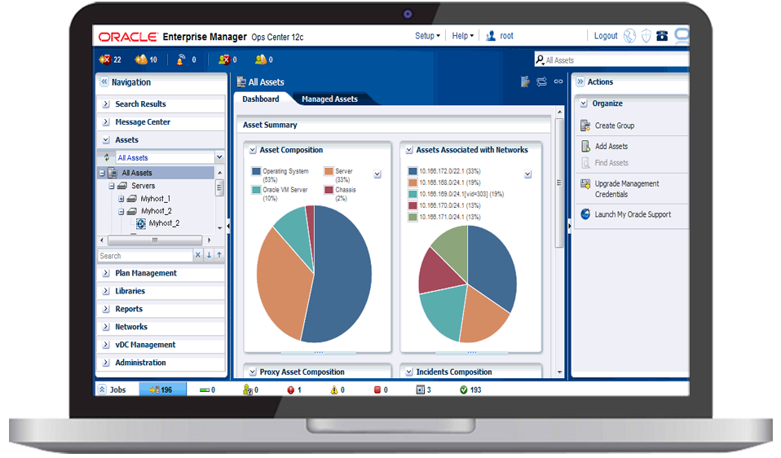Image resolution: width=781 pixels, height=458 pixels.
Task: Click the failed jobs red icon showing 1
Action: (291, 390)
